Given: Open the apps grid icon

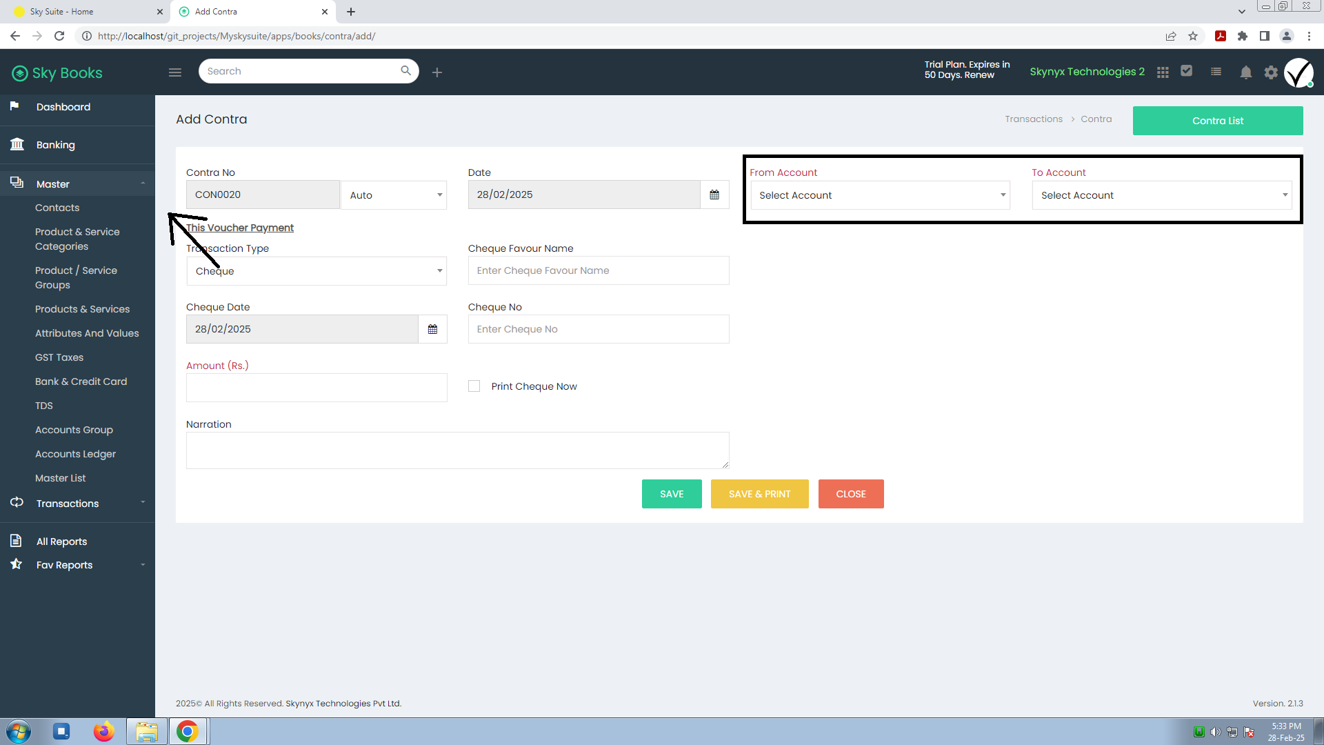Looking at the screenshot, I should (x=1163, y=72).
